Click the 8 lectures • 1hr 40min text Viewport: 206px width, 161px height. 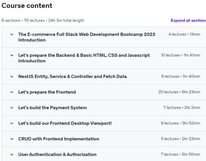(181, 76)
